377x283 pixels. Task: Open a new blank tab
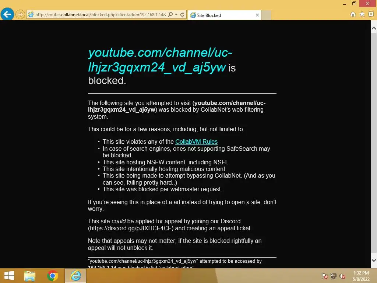(266, 15)
